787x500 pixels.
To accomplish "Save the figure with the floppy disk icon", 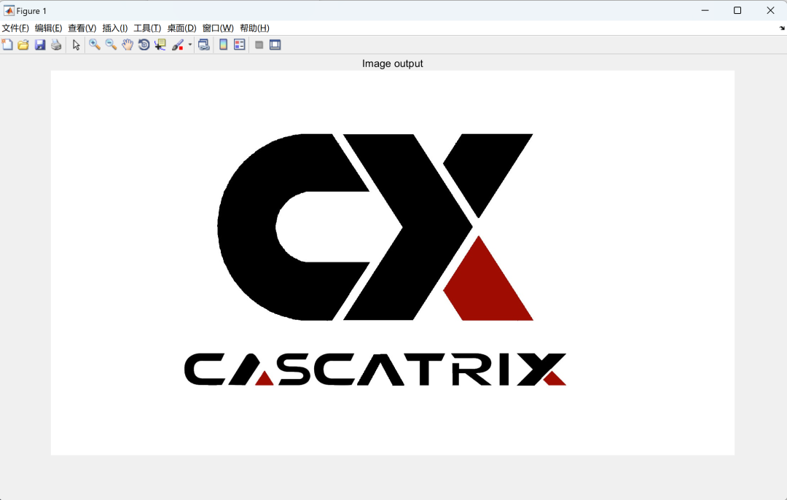I will tap(40, 44).
